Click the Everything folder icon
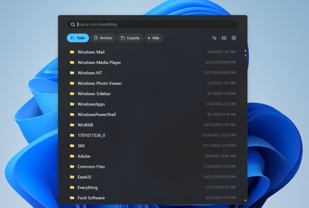The width and height of the screenshot is (309, 208). coord(72,187)
